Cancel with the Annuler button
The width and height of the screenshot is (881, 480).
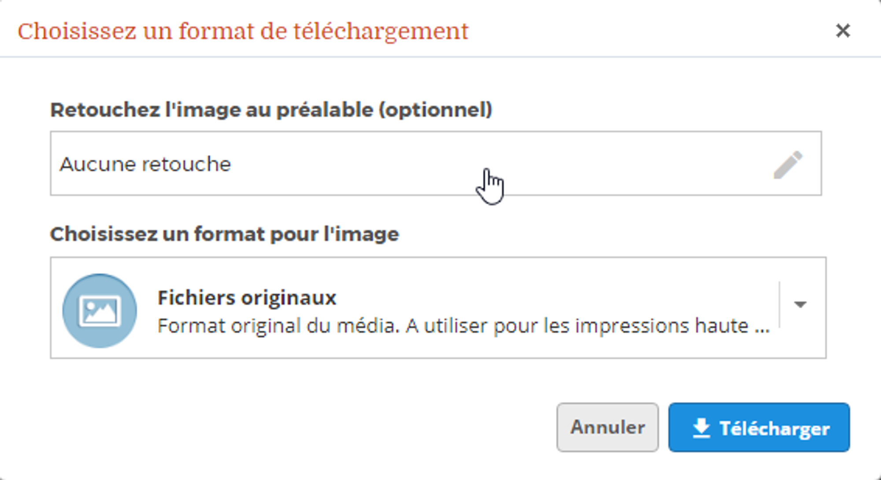pyautogui.click(x=607, y=427)
